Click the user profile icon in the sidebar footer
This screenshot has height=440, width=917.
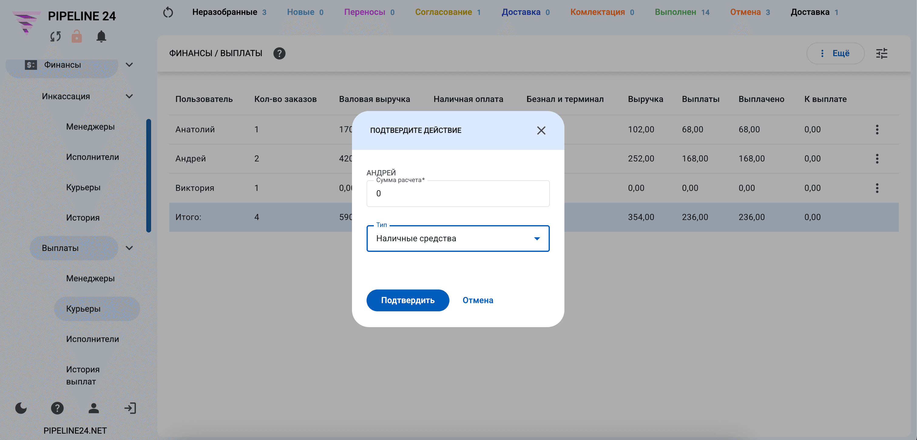click(x=94, y=408)
